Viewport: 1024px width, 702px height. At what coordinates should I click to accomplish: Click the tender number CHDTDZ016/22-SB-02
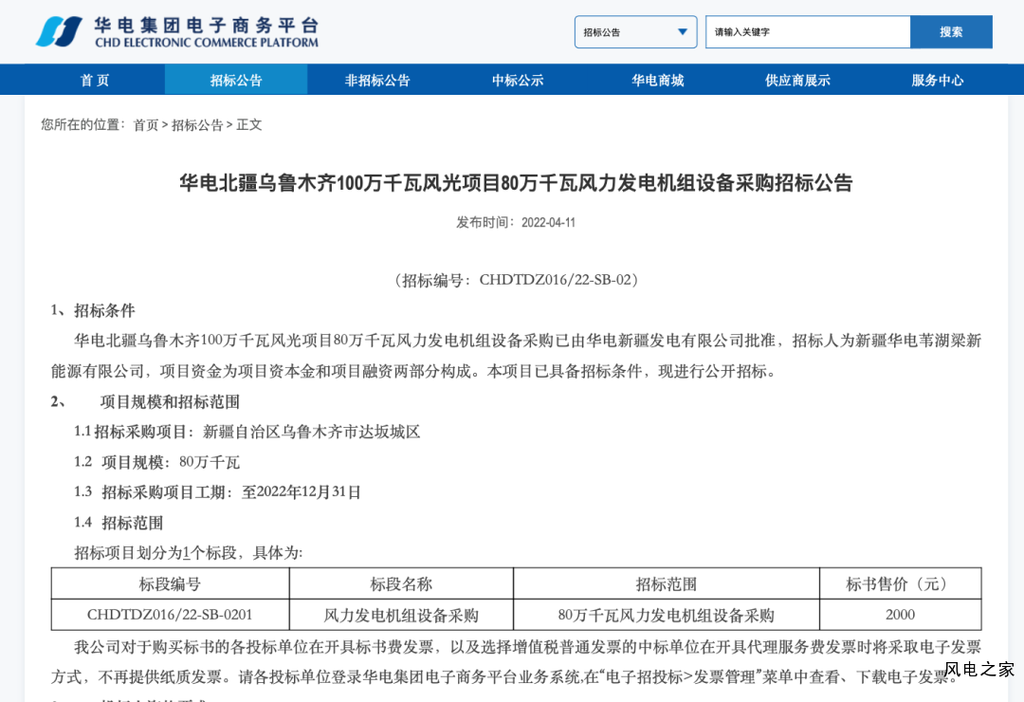click(557, 280)
